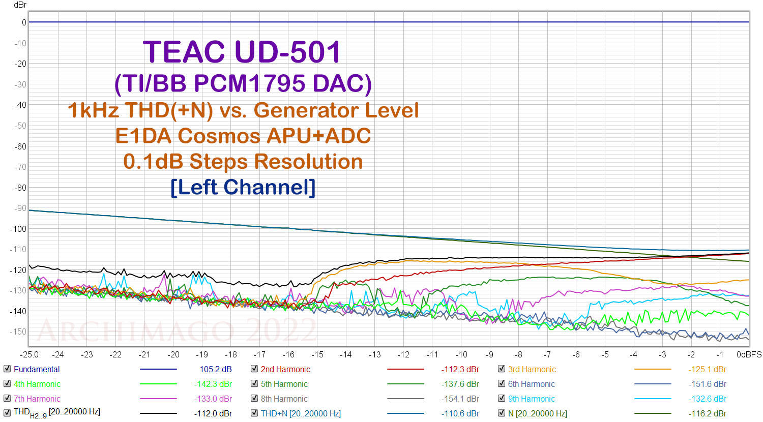Select the 2nd Harmonic legend label
The height and width of the screenshot is (422, 763).
point(285,370)
